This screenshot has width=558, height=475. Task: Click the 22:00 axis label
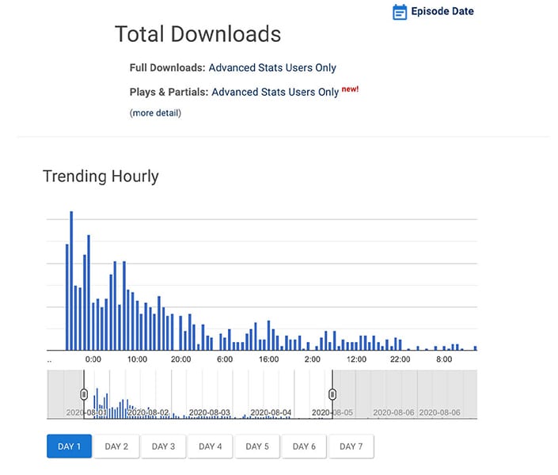400,359
